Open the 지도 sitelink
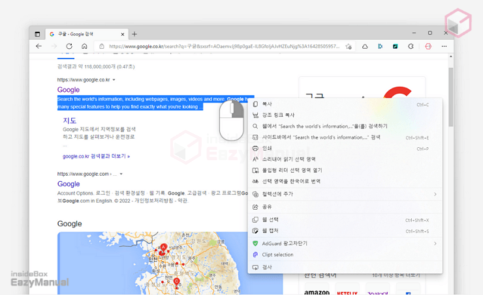This screenshot has height=295, width=483. 70,120
